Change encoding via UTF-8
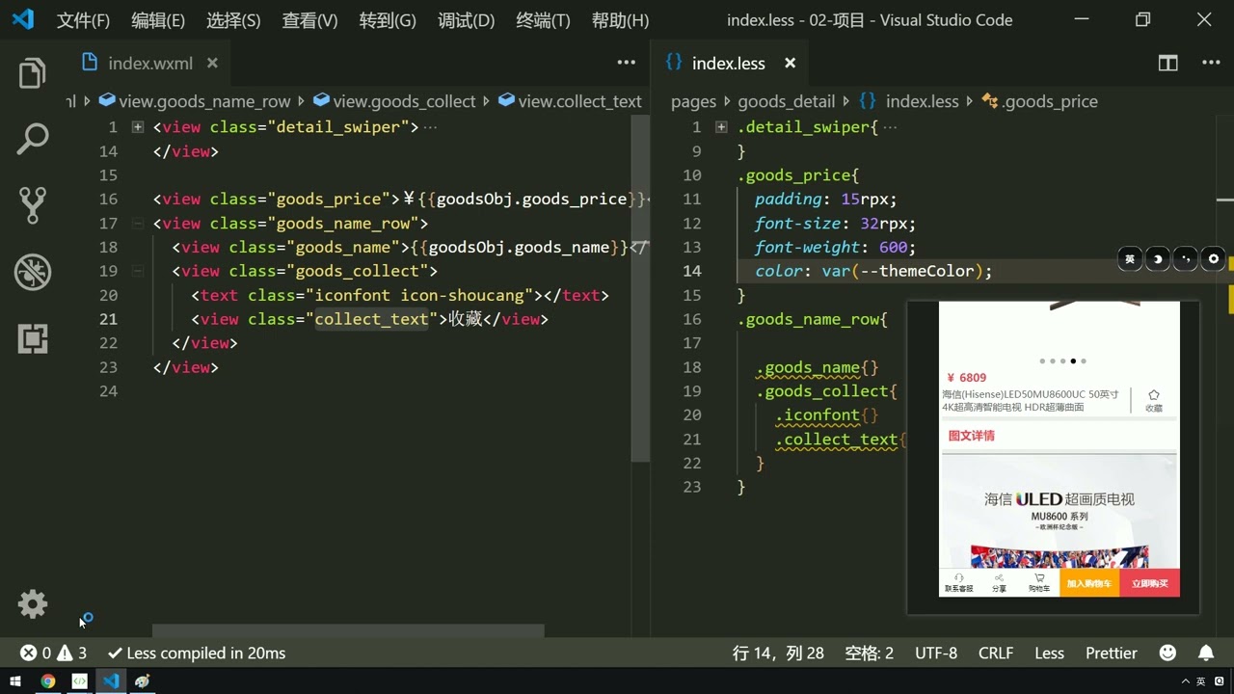 click(936, 654)
